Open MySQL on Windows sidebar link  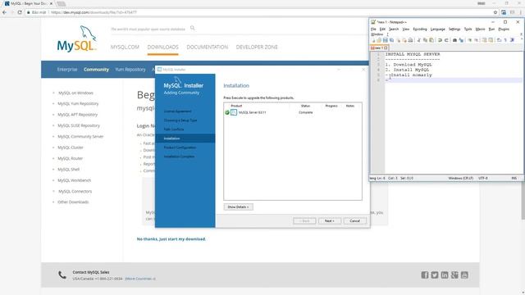click(75, 93)
